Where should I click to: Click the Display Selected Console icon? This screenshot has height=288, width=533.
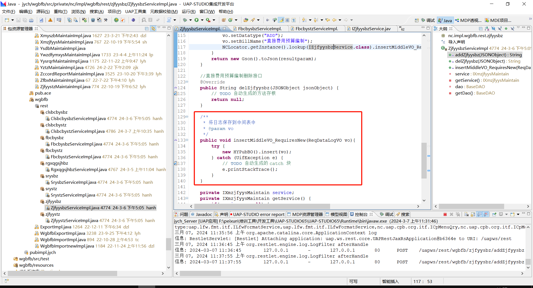point(501,214)
